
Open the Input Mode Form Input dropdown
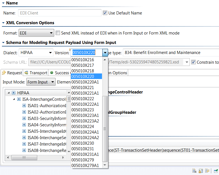41,82
